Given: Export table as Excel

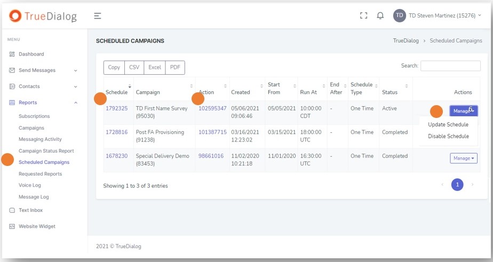Looking at the screenshot, I should point(155,67).
